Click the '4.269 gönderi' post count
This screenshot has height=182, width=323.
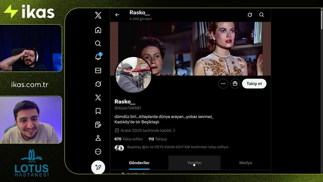141,19
